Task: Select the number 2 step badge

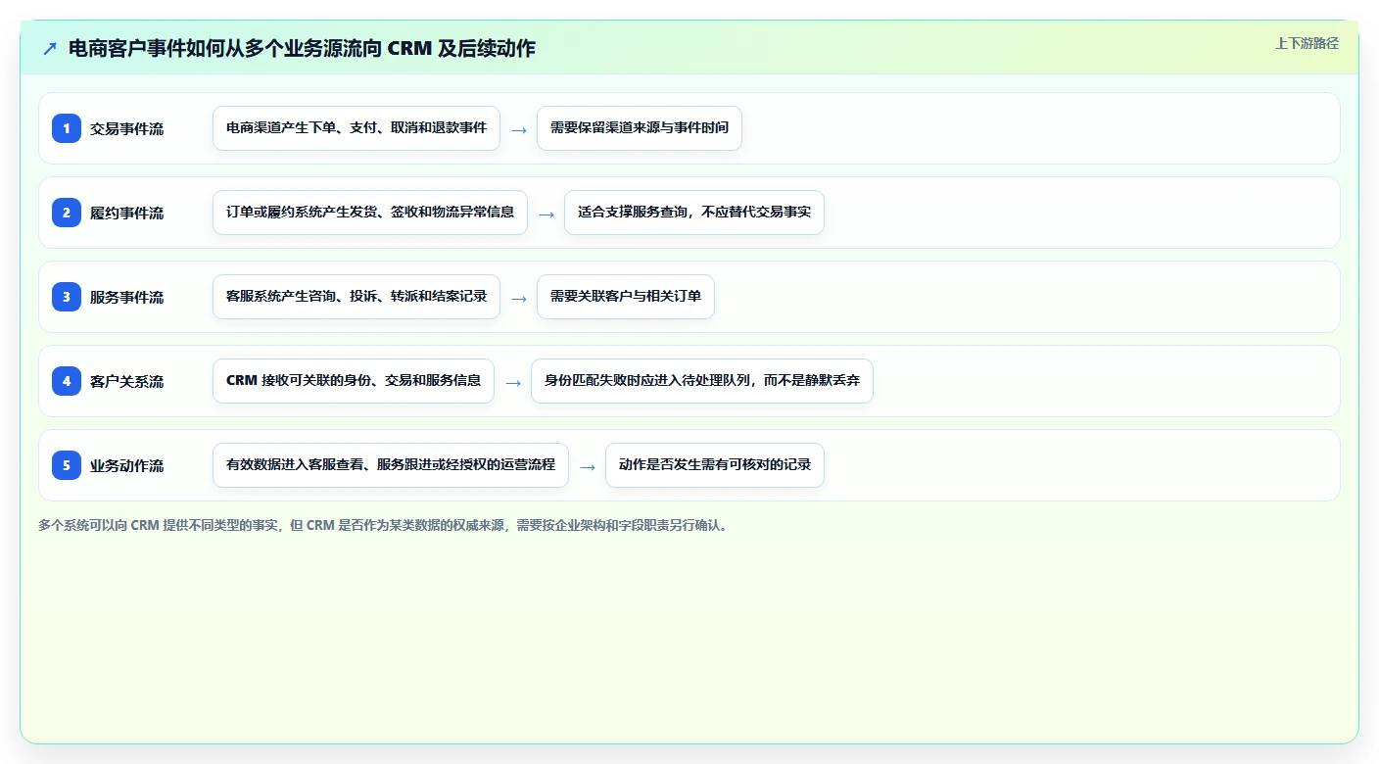Action: (x=67, y=213)
